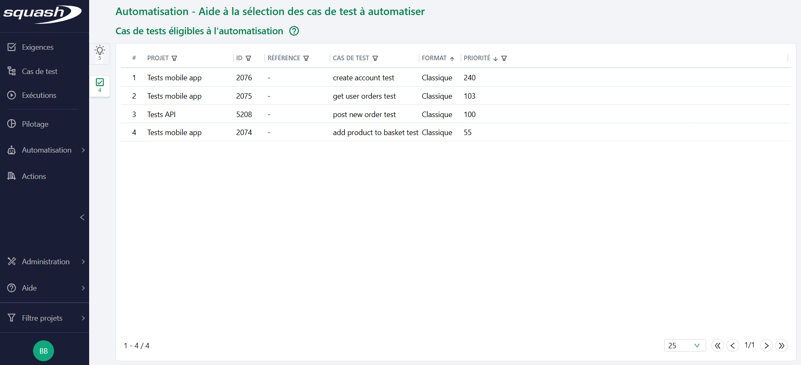801x365 pixels.
Task: Open the page size dropdown showing 25
Action: click(685, 345)
